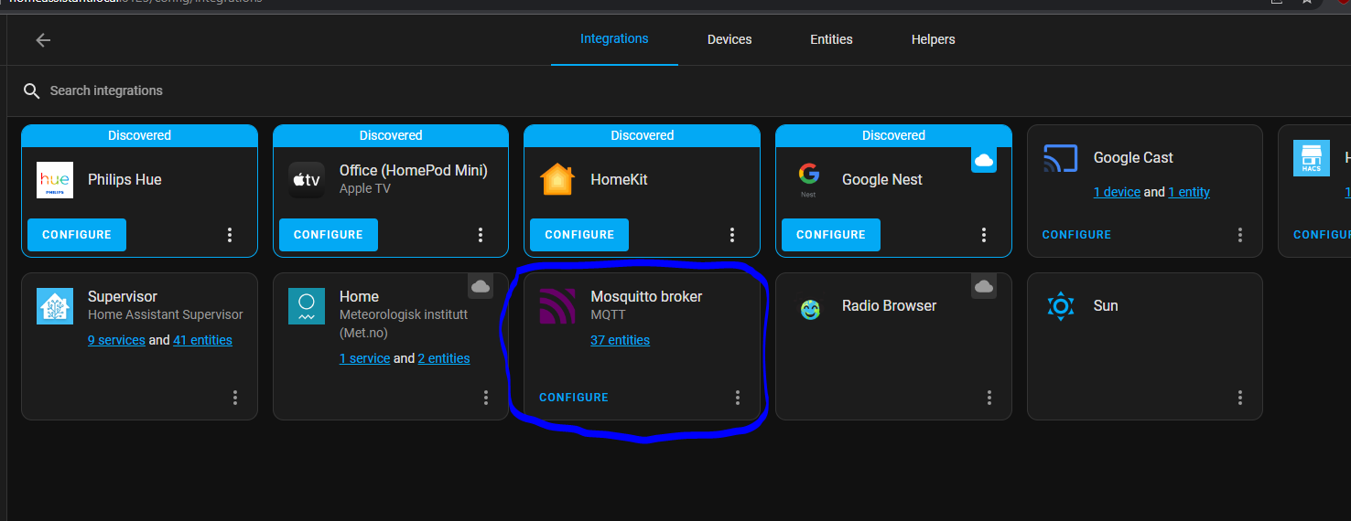Open Google Nest three-dot menu
Screen dimensions: 1351x521
[984, 235]
